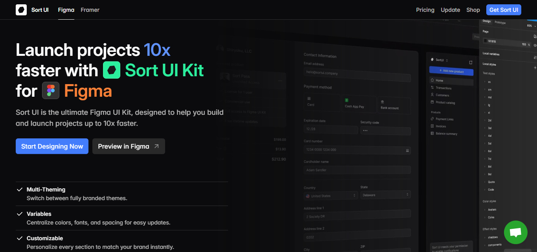This screenshot has width=537, height=252.
Task: Switch to the Figma tab in header
Action: click(x=66, y=10)
